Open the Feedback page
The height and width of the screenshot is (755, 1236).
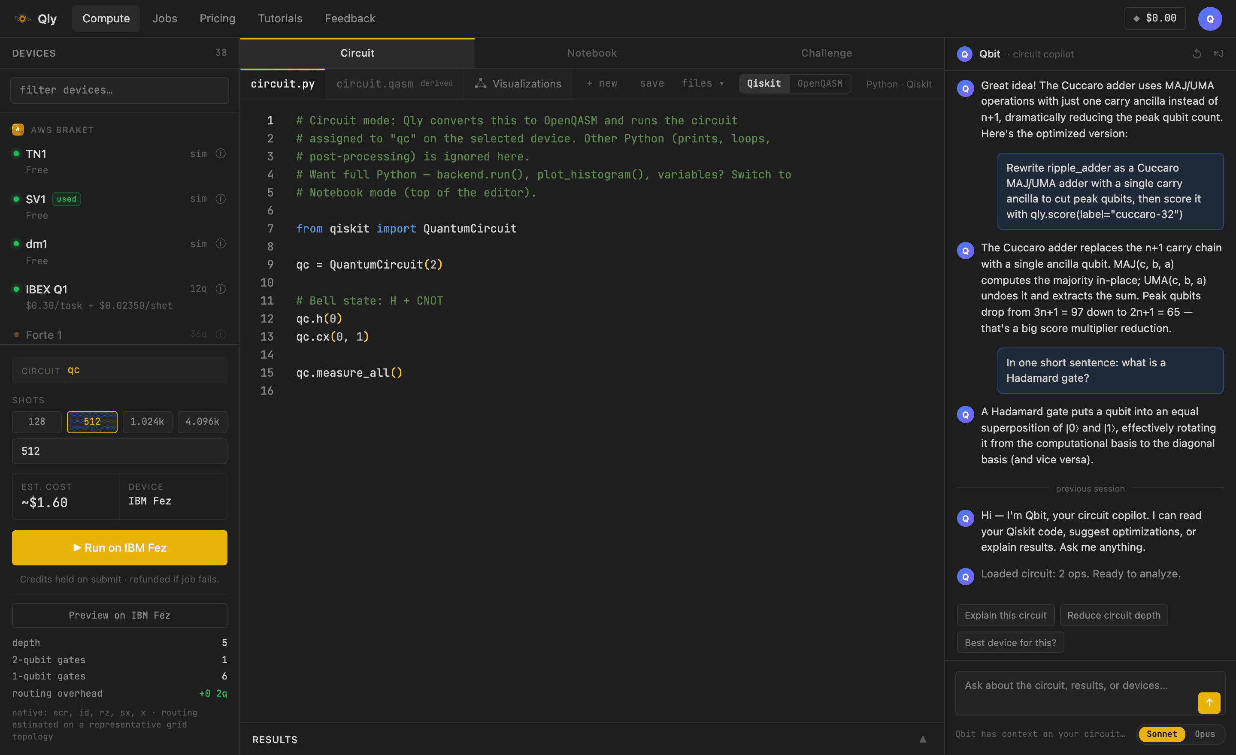click(350, 18)
